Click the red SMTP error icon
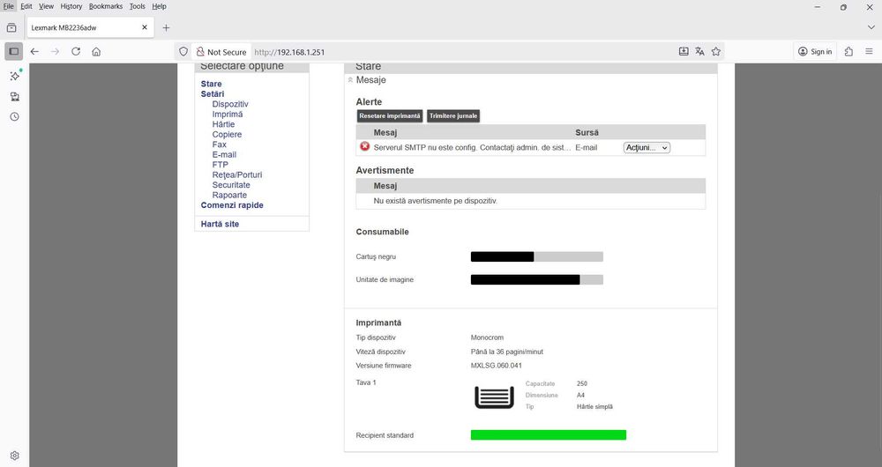The width and height of the screenshot is (882, 467). pos(365,146)
